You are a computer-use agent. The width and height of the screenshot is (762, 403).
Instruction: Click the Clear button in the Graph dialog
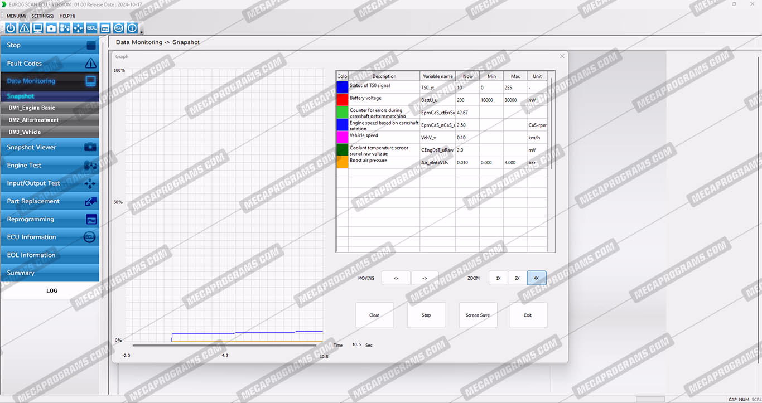pos(374,315)
